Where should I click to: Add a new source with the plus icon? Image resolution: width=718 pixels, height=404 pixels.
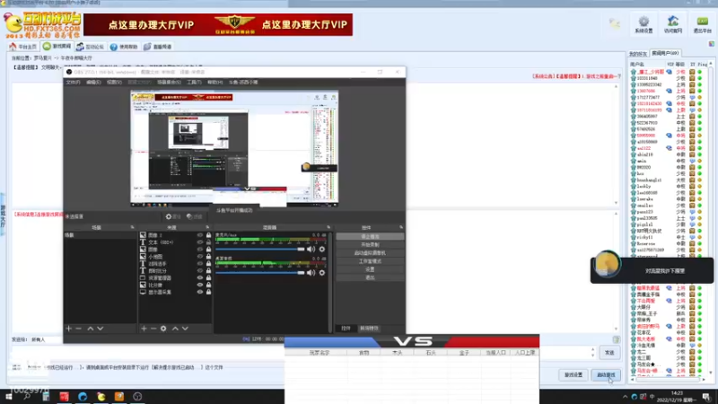(144, 329)
